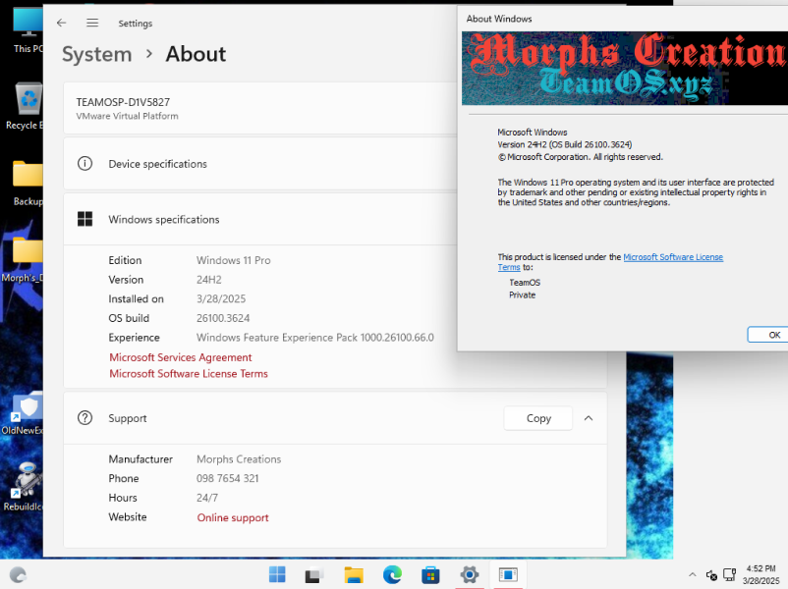Open the This PC desktop icon

26,29
